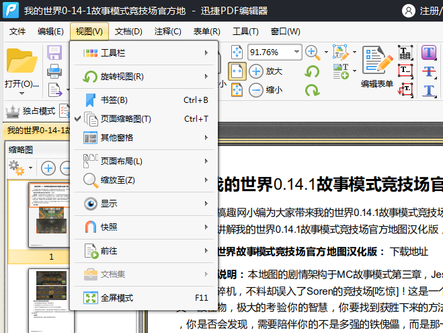Click the Open folder icon
Screen dimensions: 443x333
(x=22, y=61)
